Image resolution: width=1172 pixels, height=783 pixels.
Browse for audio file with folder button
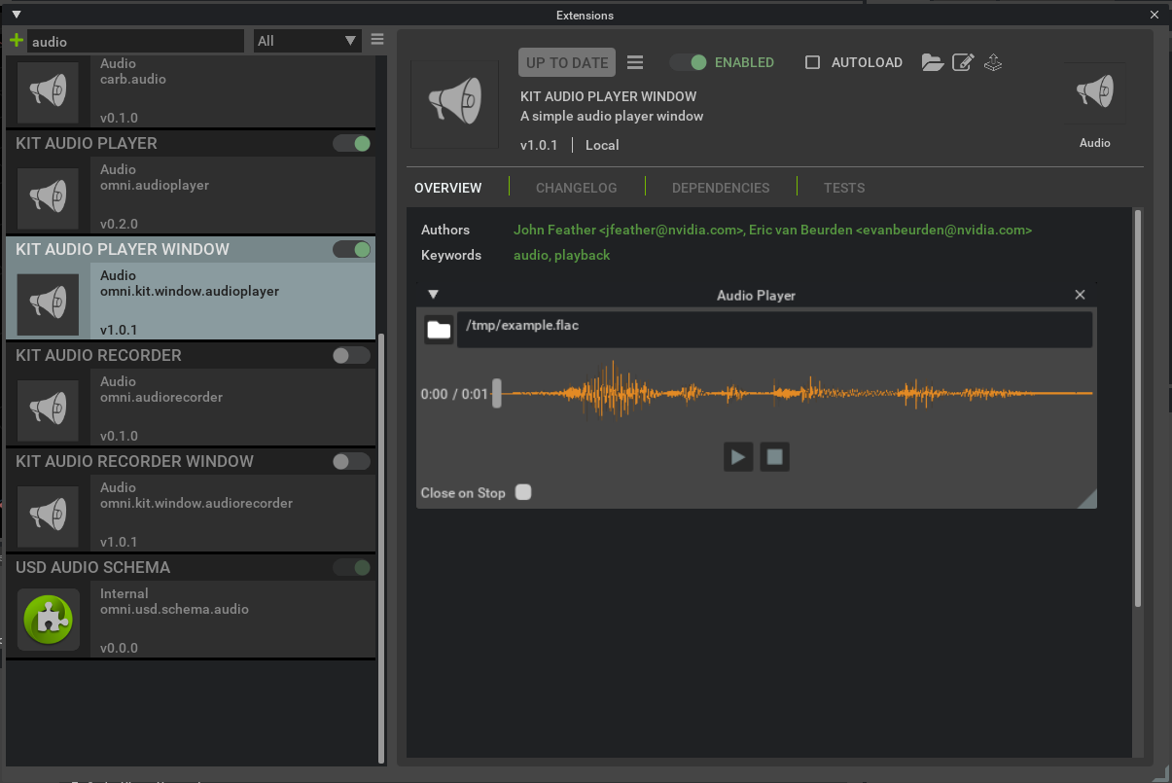click(x=439, y=330)
